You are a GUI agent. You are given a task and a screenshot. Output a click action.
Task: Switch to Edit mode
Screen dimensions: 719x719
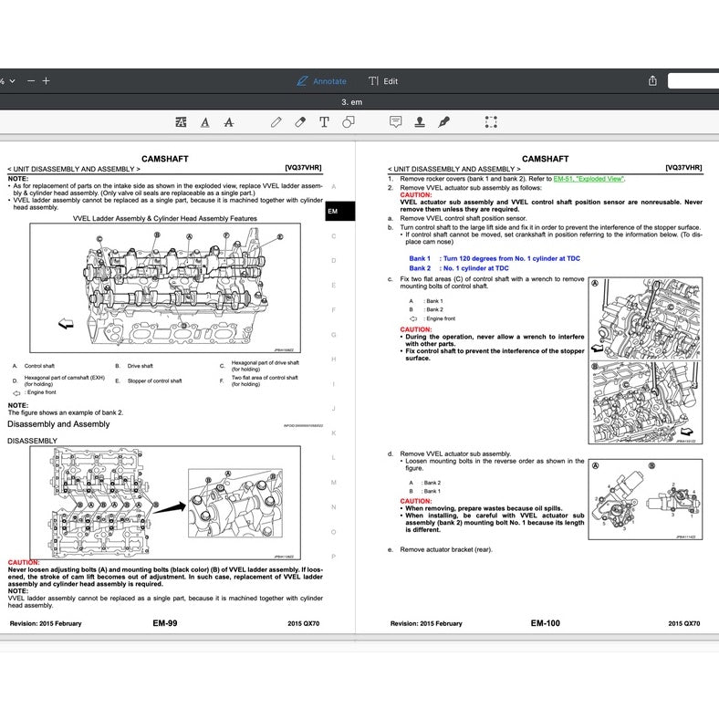pyautogui.click(x=383, y=81)
